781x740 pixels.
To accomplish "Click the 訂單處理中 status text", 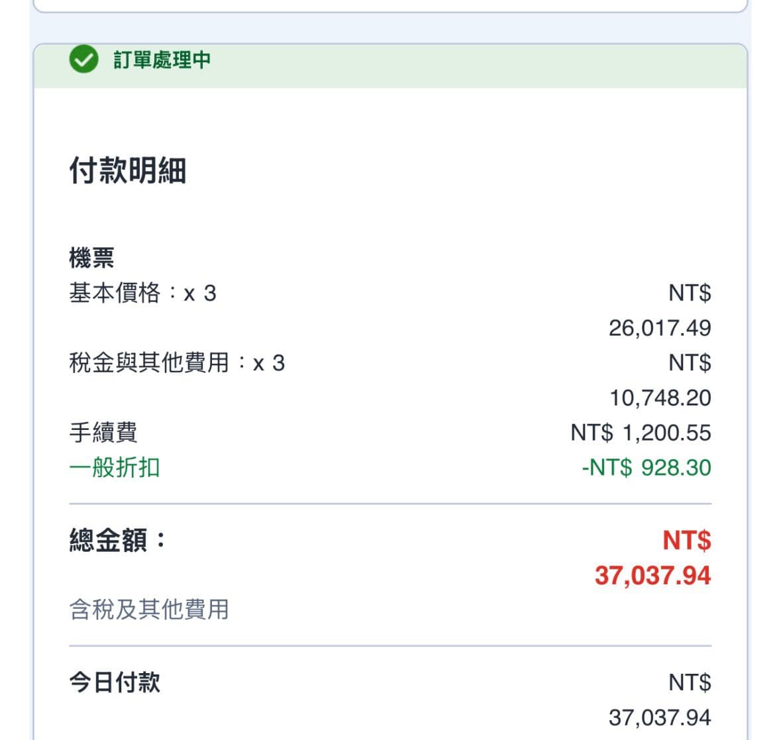I will tap(162, 60).
